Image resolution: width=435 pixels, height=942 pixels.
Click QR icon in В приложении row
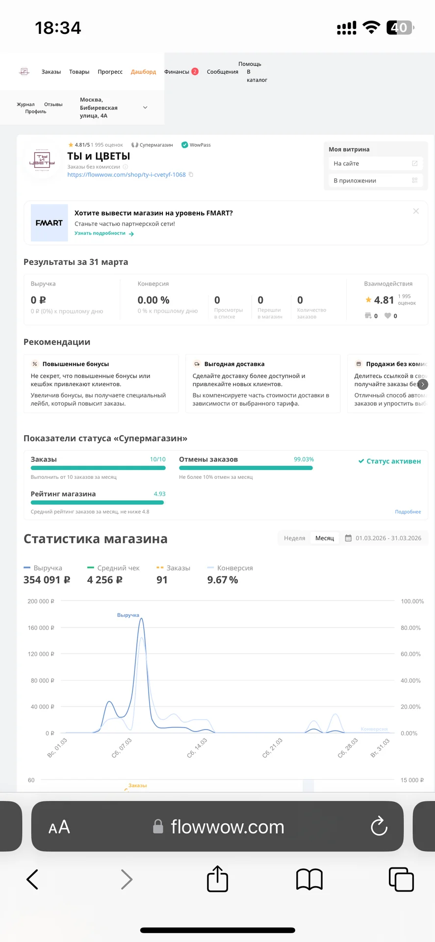414,181
